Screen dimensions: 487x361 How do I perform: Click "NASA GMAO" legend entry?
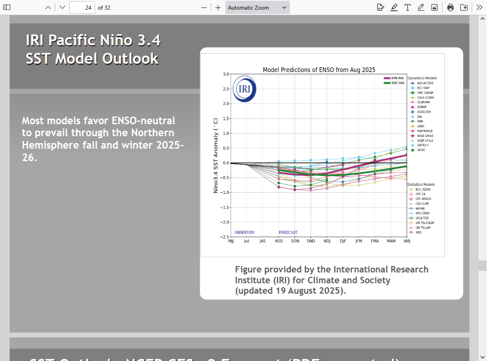[x=421, y=136]
